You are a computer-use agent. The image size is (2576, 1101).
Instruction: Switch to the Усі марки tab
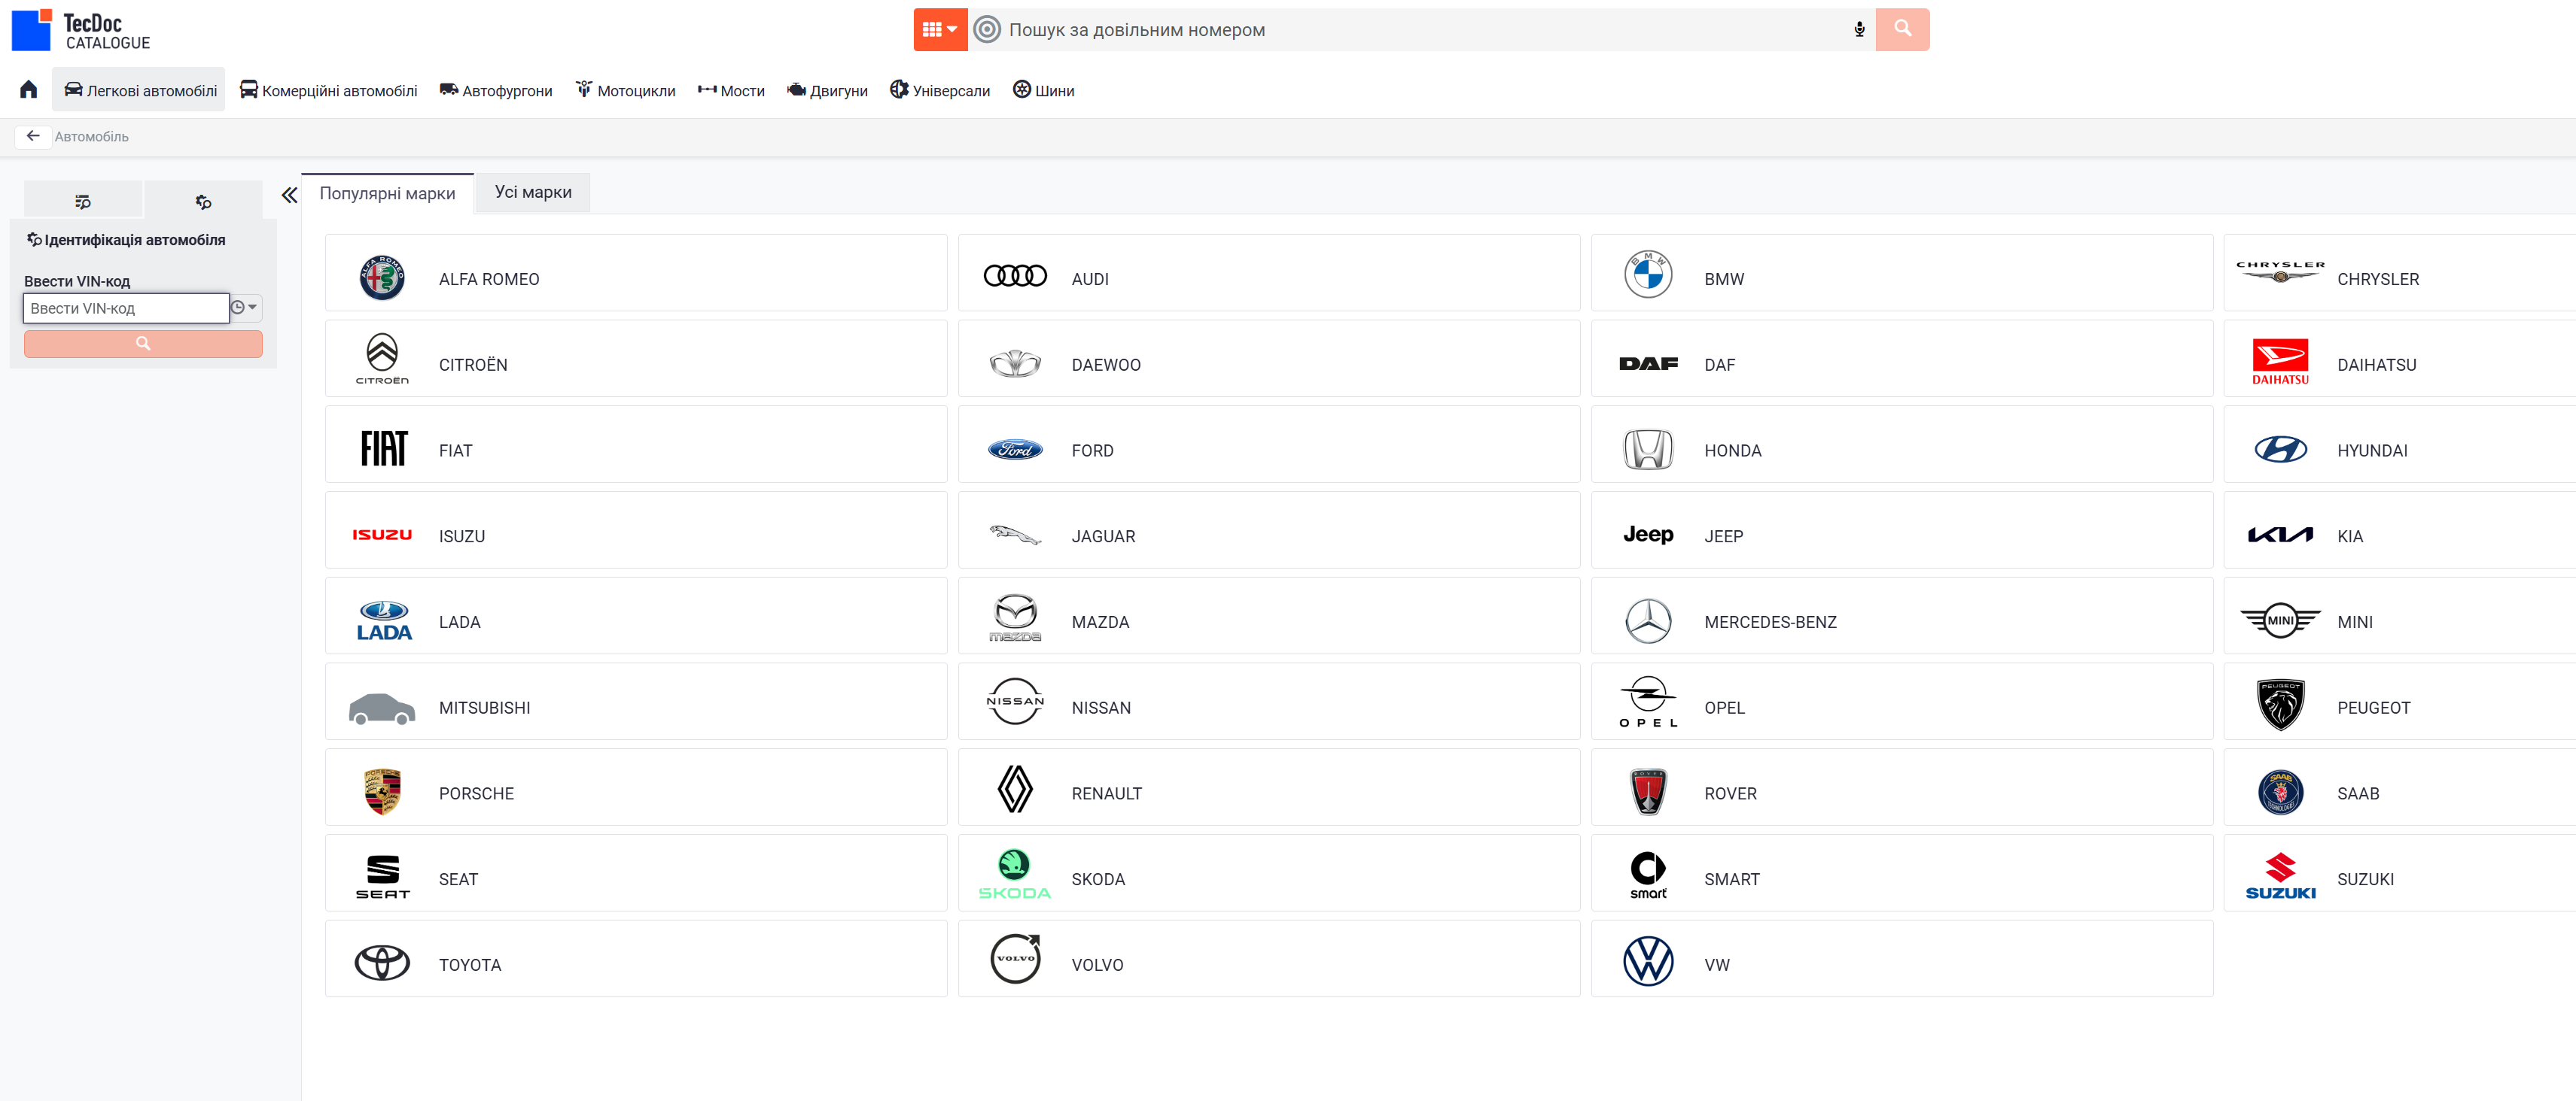click(533, 192)
